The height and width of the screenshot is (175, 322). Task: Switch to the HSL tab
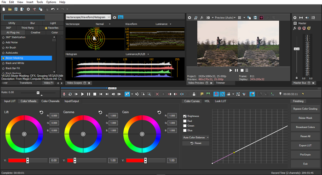[207, 101]
